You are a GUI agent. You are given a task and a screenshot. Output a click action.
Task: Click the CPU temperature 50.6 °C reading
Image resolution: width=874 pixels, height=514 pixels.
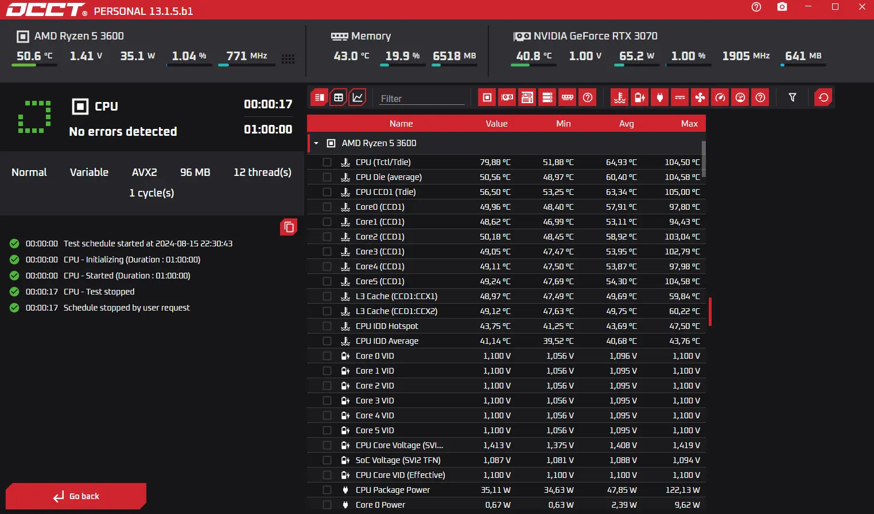coord(34,56)
